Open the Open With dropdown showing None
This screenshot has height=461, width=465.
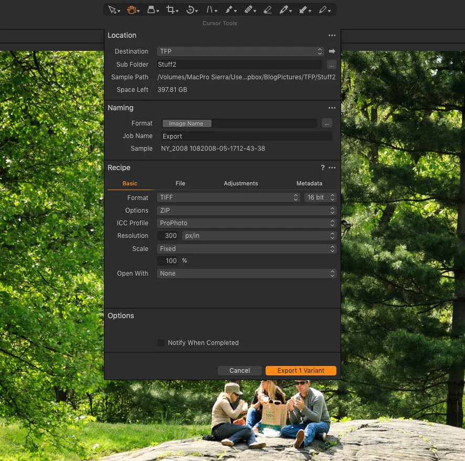click(x=247, y=273)
